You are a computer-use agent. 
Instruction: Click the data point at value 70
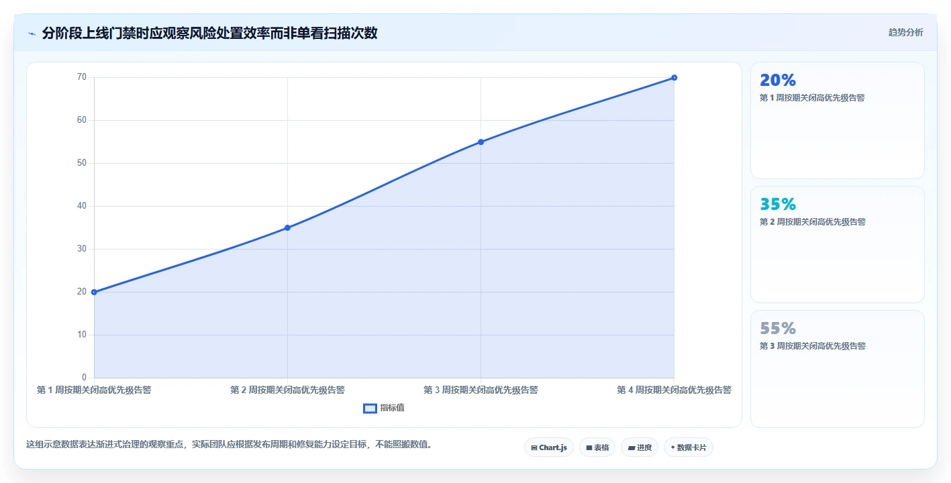tap(674, 77)
